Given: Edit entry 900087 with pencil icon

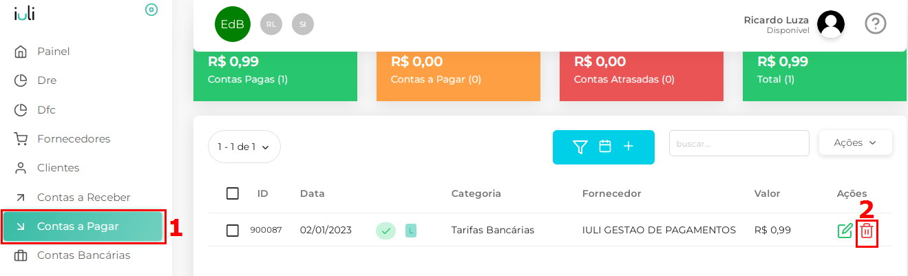Looking at the screenshot, I should pyautogui.click(x=845, y=231).
